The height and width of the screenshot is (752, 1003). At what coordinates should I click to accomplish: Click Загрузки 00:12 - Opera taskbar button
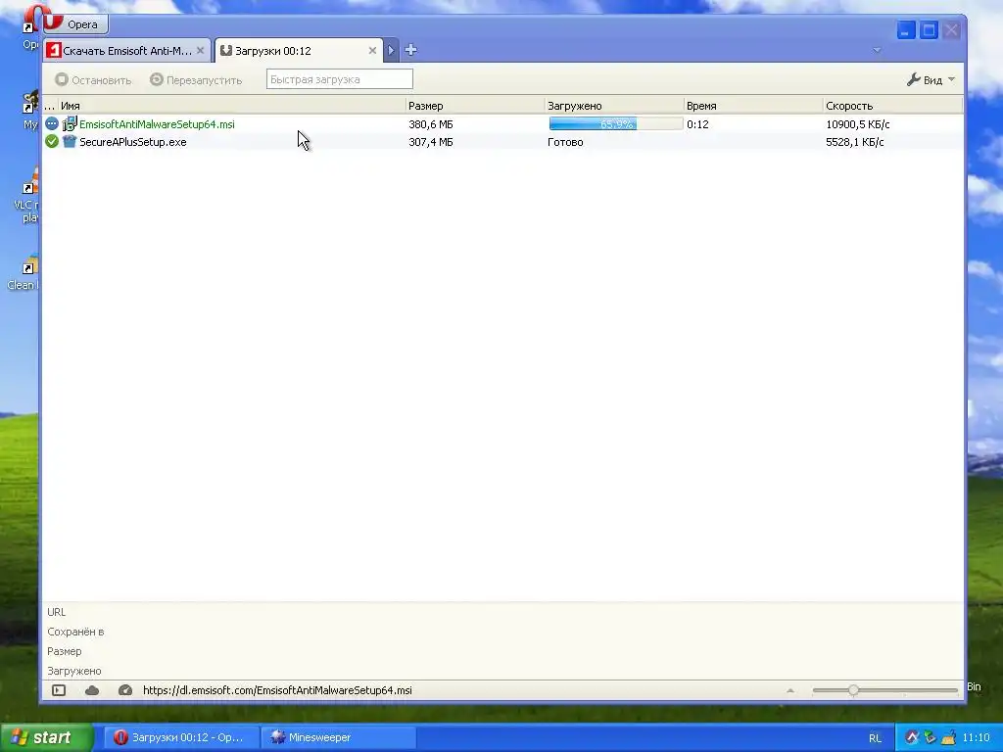coord(181,737)
